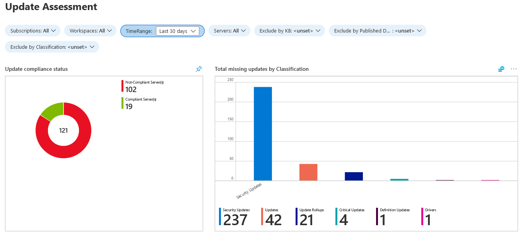Click the Security Updates axis label
Image resolution: width=525 pixels, height=236 pixels.
(x=249, y=190)
